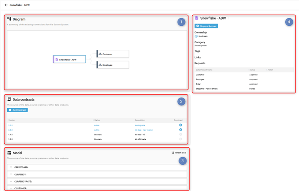
Task: Click the Links heading in details panel
Action: tap(198, 57)
